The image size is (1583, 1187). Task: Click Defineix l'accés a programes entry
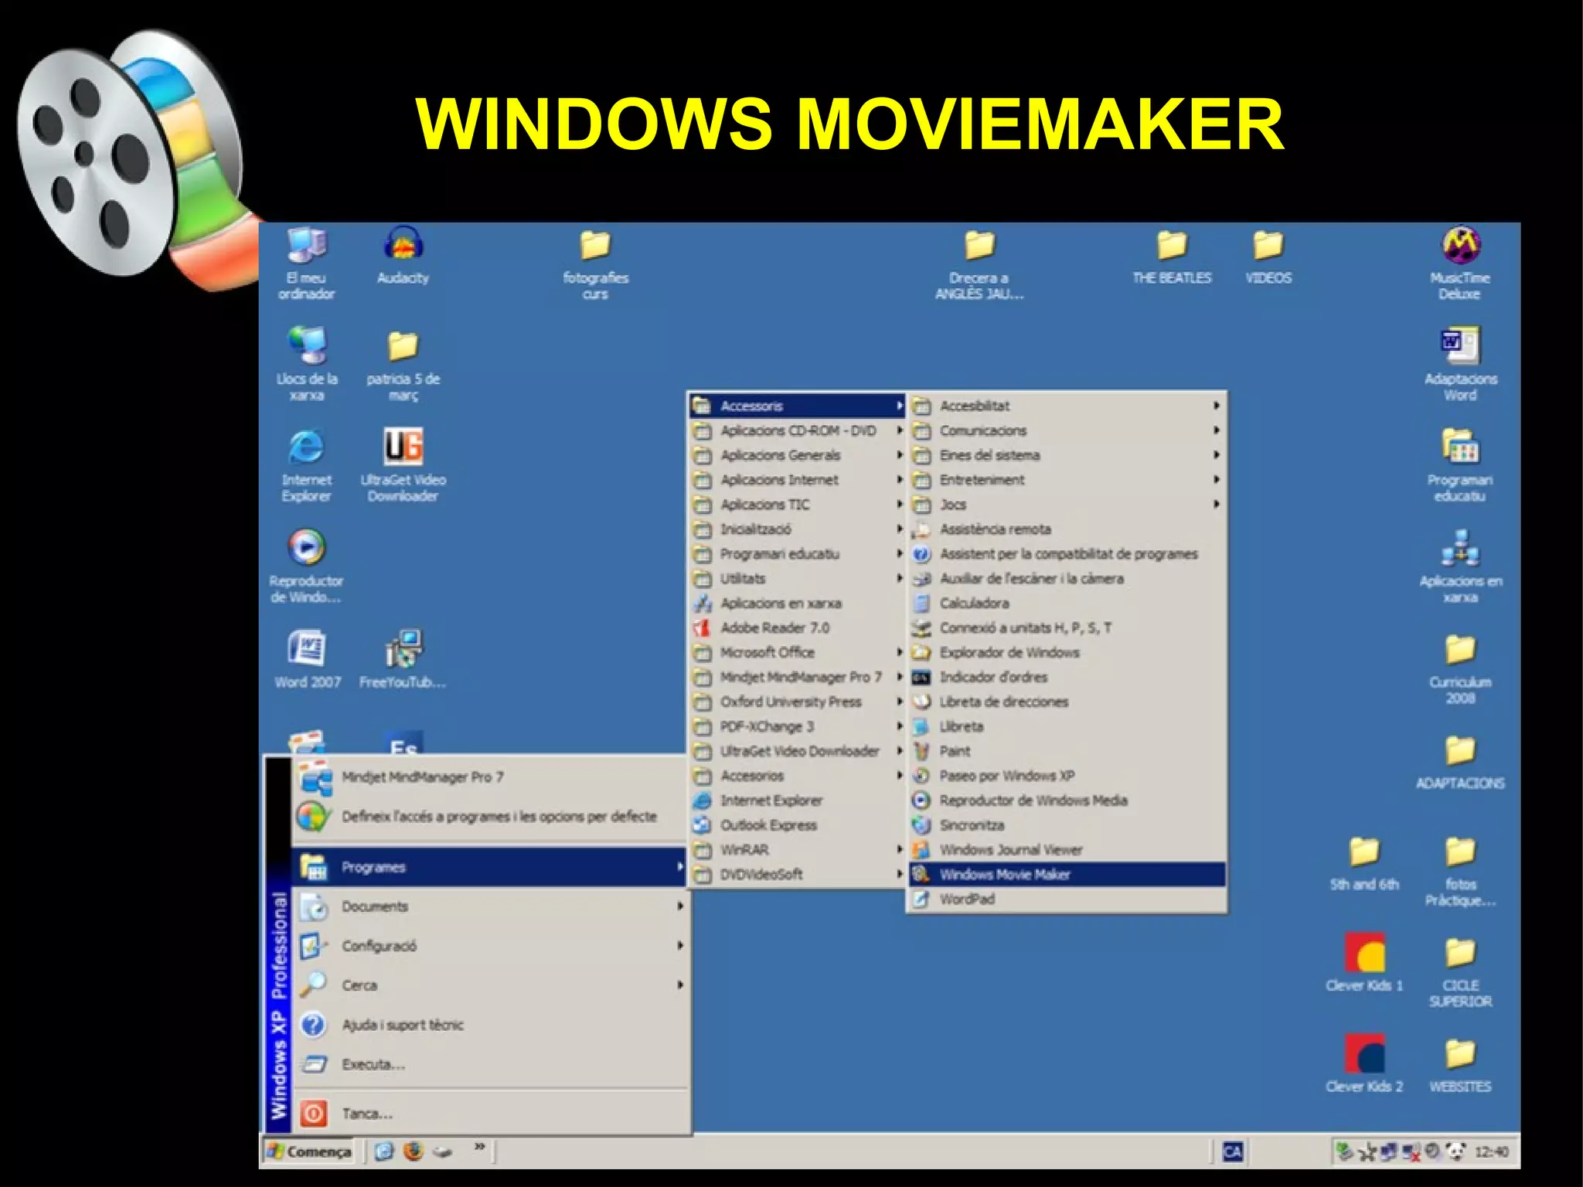tap(489, 816)
